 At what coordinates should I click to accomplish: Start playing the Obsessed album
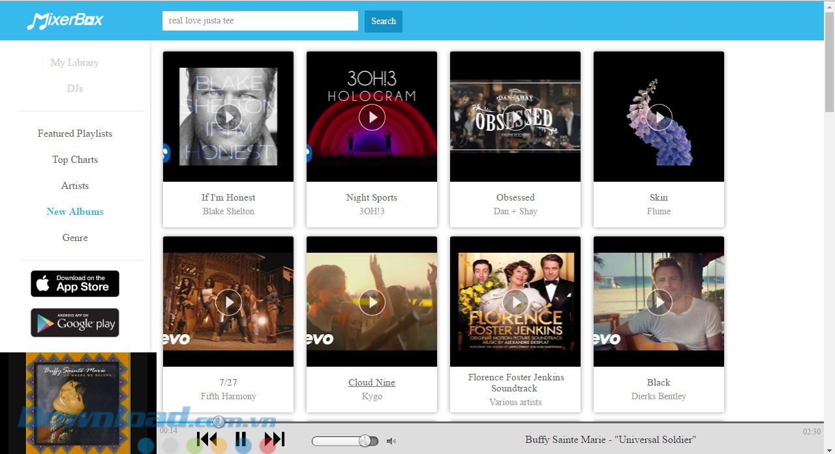point(515,117)
